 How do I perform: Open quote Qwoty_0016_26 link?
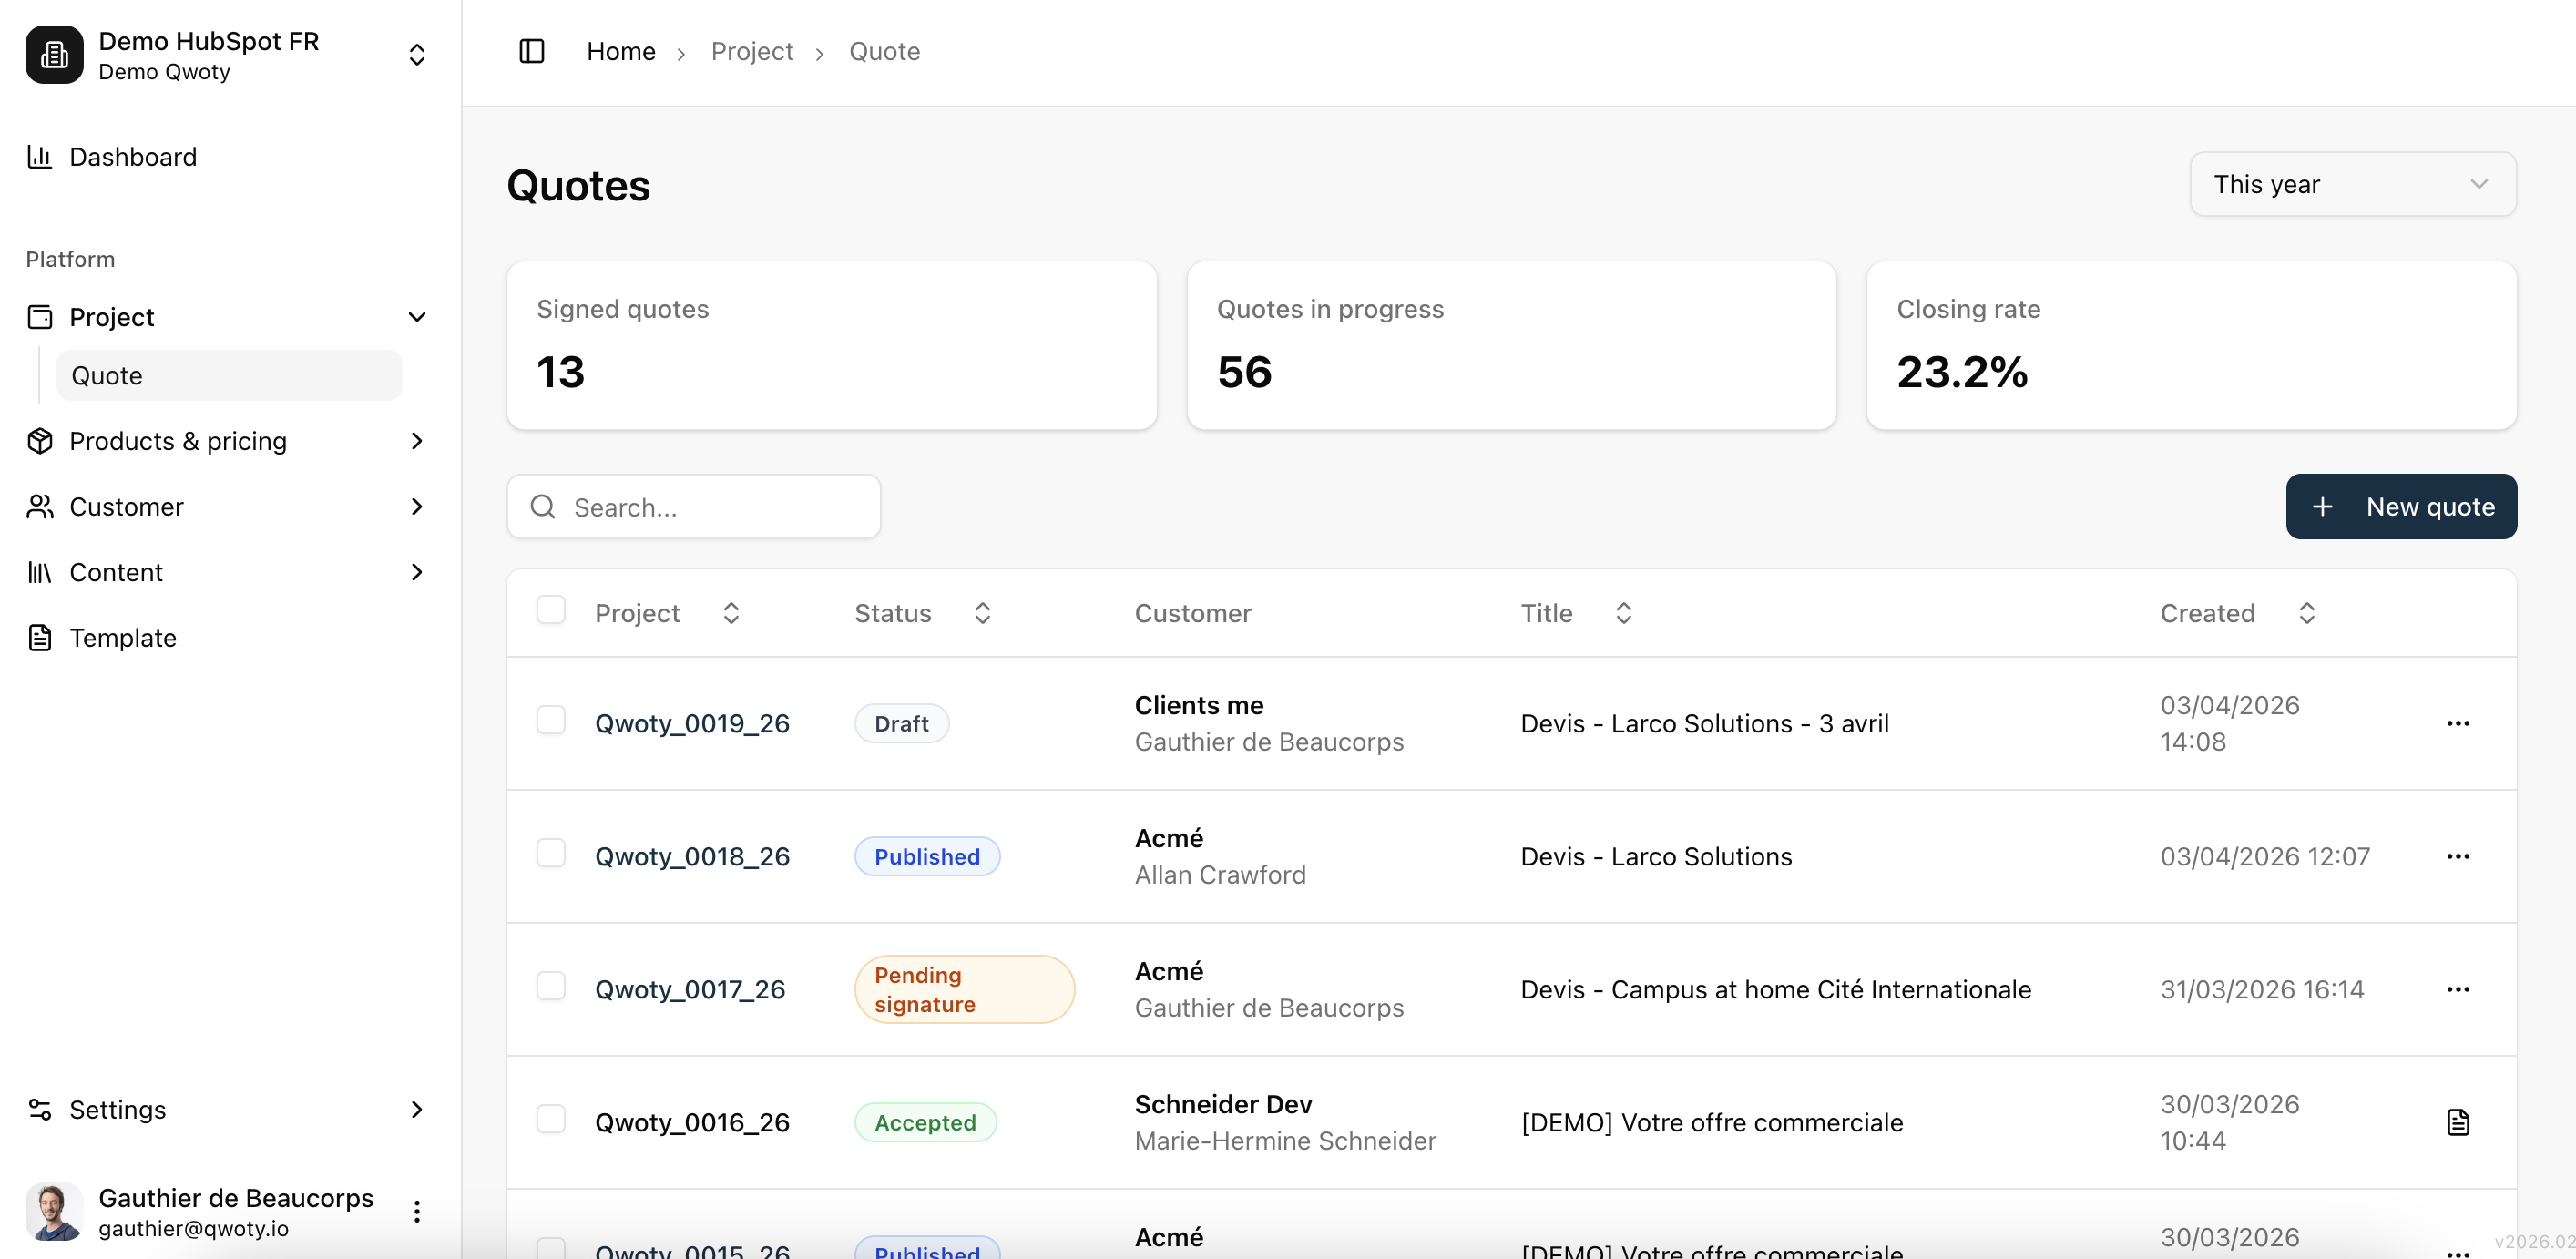tap(692, 1122)
